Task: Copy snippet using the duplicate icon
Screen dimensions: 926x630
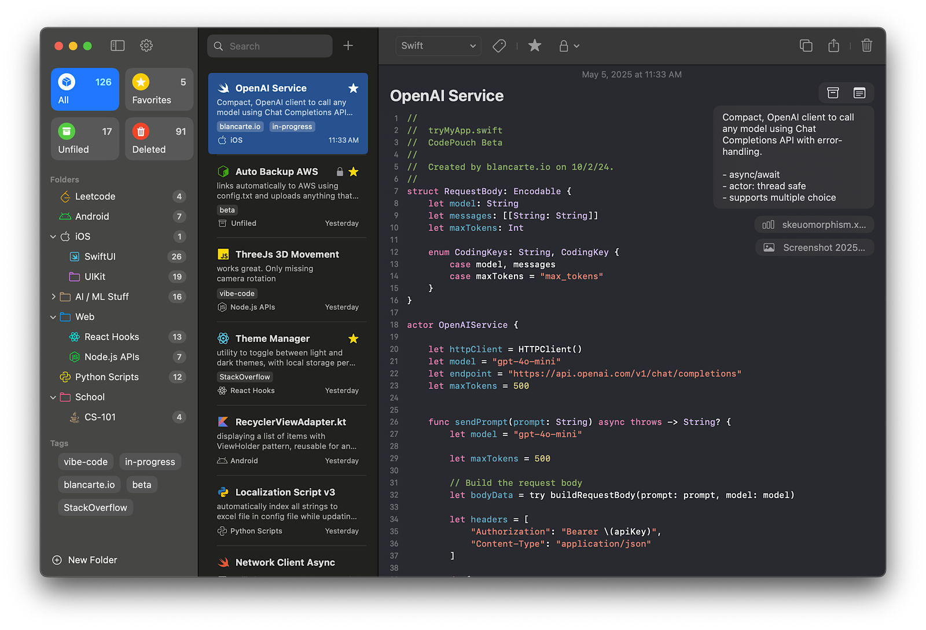Action: [x=806, y=46]
